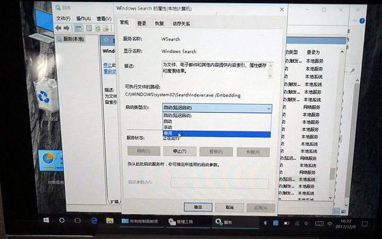Image resolution: width=382 pixels, height=239 pixels.
Task: Click the services list vertical scrollbar thumb
Action: click(332, 174)
